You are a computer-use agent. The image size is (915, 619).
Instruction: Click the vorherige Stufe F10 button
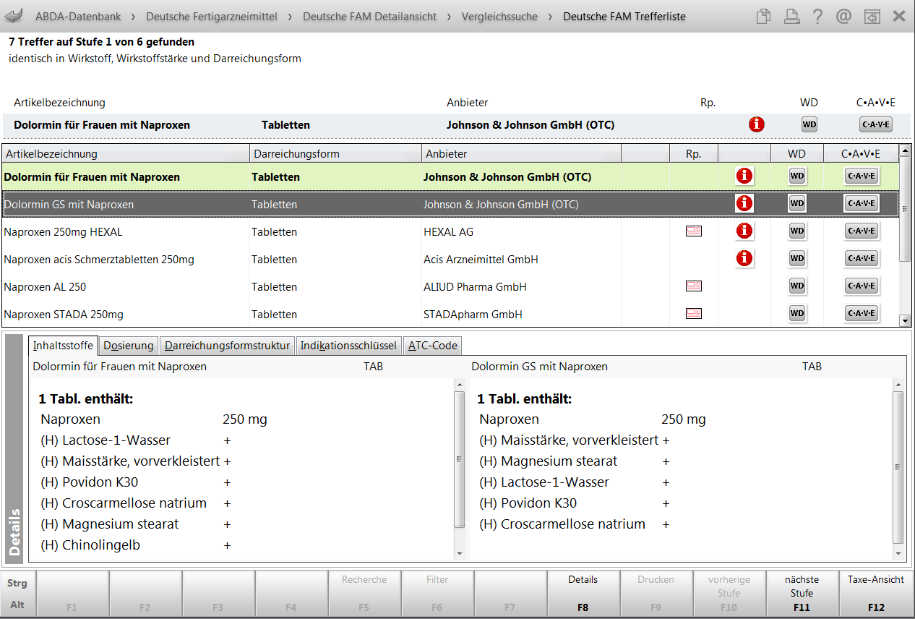[729, 593]
